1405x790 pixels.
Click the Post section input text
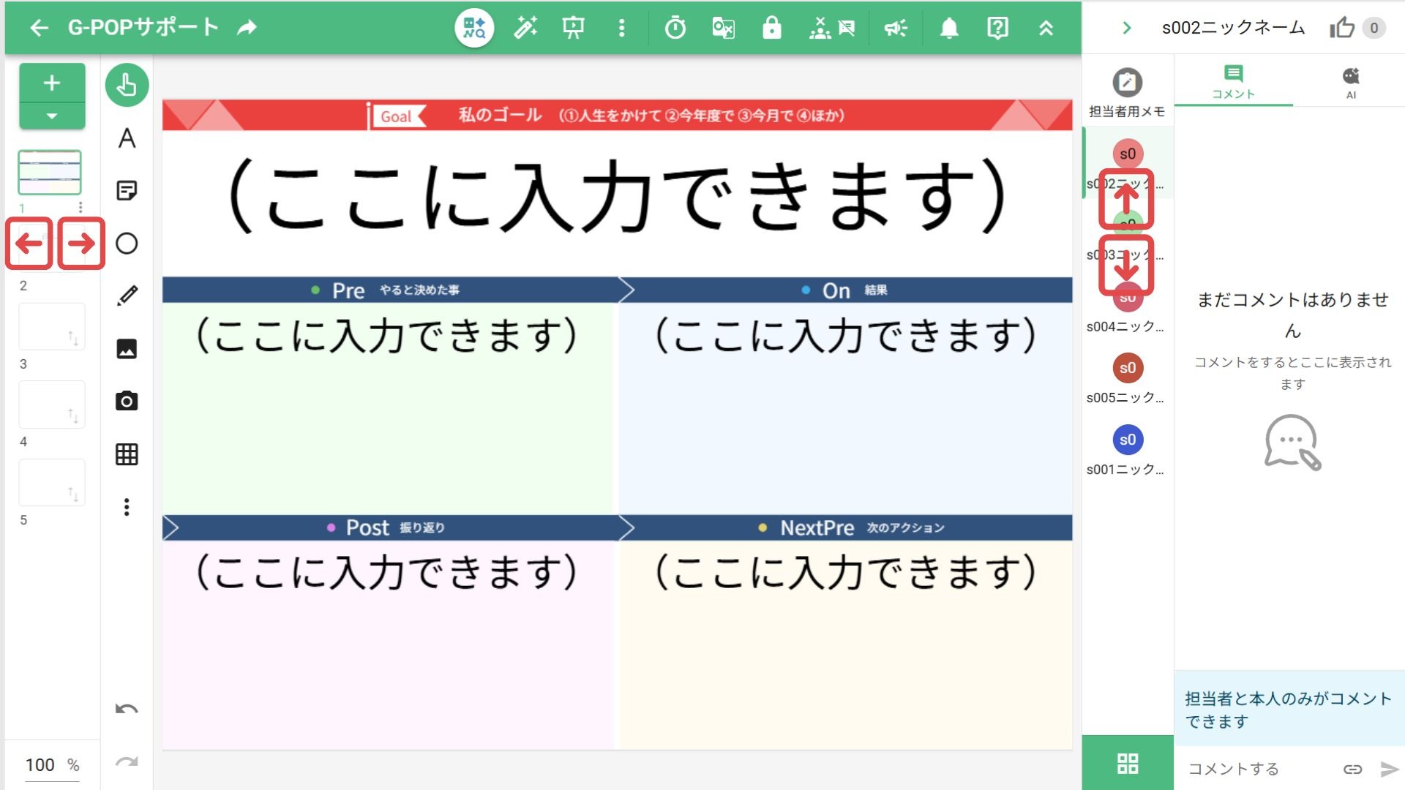tap(386, 572)
